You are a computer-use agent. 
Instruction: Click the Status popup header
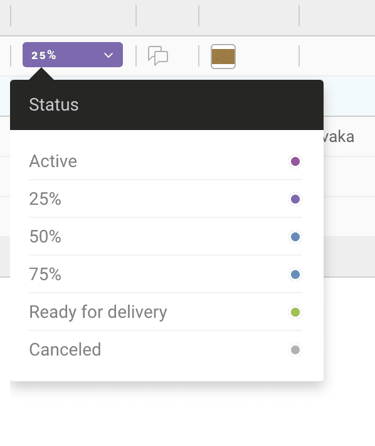coord(167,105)
